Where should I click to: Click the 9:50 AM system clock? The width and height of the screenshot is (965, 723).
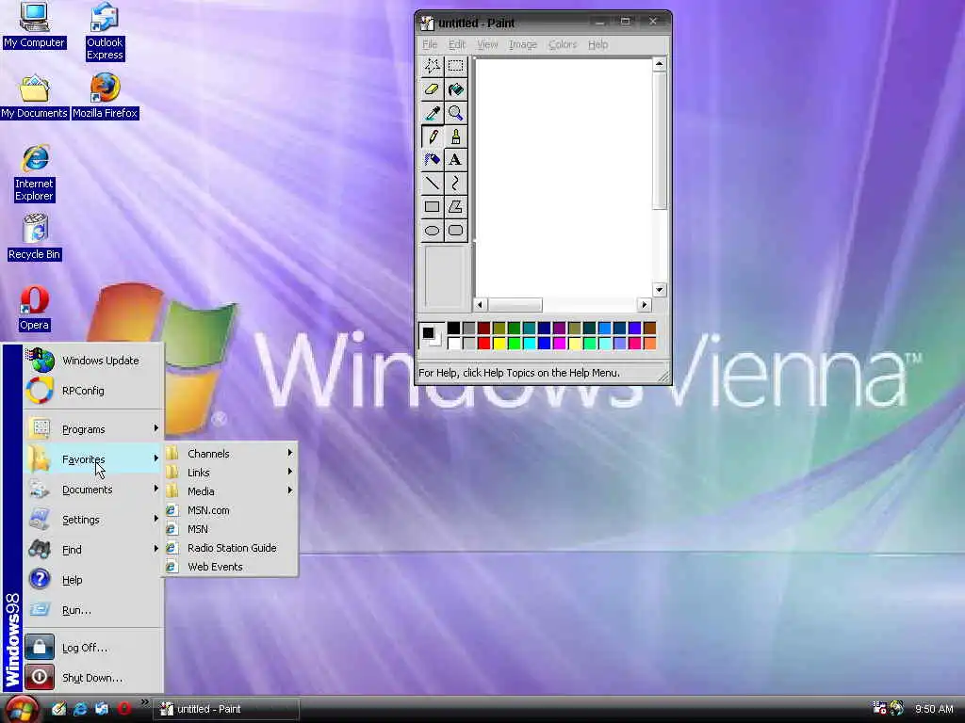click(934, 709)
